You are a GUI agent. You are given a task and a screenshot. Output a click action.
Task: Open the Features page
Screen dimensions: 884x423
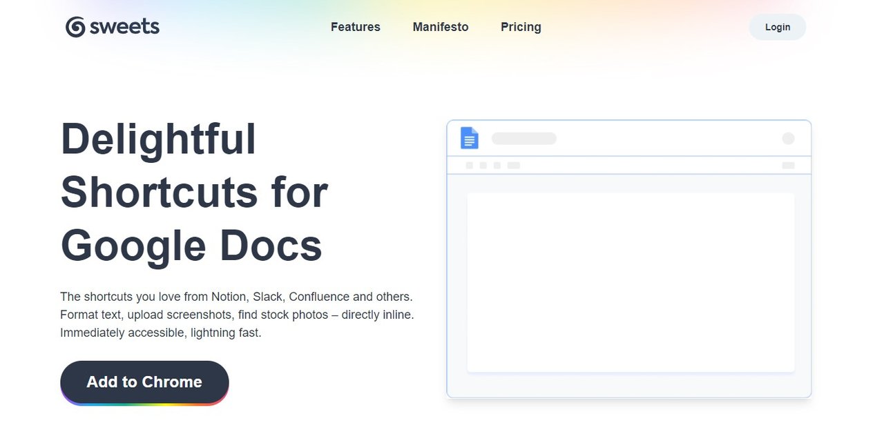click(x=356, y=27)
